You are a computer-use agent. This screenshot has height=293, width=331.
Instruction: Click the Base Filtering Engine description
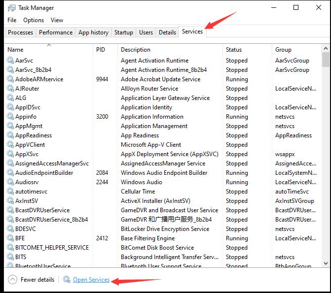click(x=148, y=238)
